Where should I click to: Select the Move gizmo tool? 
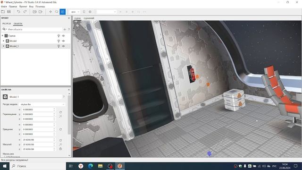click(x=50, y=12)
